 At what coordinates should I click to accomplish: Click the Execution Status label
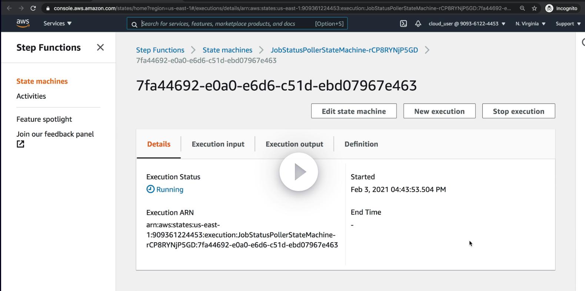tap(173, 177)
